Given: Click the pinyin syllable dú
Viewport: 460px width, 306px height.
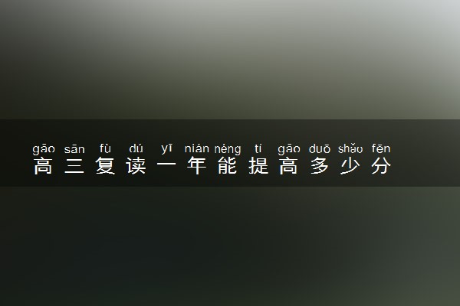Looking at the screenshot, I should [x=136, y=148].
